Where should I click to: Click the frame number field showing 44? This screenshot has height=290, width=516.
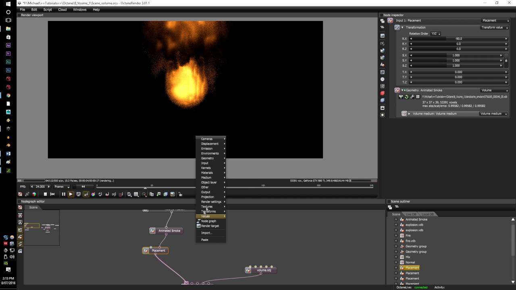click(83, 187)
